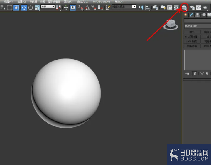Click the Turbosmooth button beside UVW 贴图
211x165 pixels.
(x=206, y=41)
